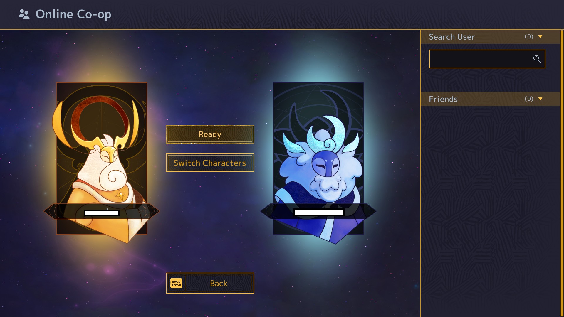Collapse the Friends section arrow

point(540,99)
